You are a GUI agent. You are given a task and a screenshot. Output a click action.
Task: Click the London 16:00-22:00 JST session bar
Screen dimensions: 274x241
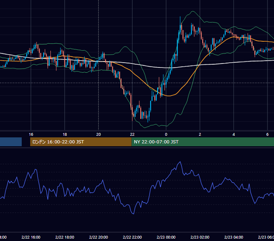(81, 142)
